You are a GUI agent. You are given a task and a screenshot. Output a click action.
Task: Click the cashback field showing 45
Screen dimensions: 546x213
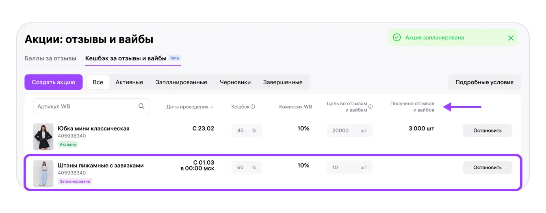click(247, 130)
